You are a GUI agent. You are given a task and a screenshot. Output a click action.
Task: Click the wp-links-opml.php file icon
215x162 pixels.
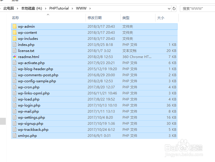tap(15, 93)
